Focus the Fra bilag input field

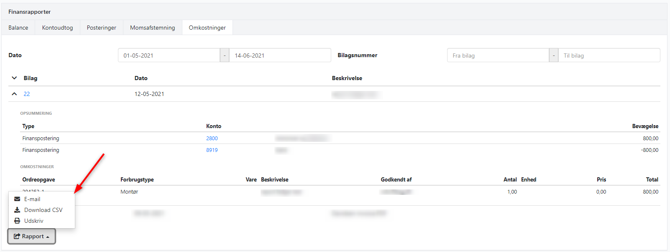pyautogui.click(x=498, y=55)
